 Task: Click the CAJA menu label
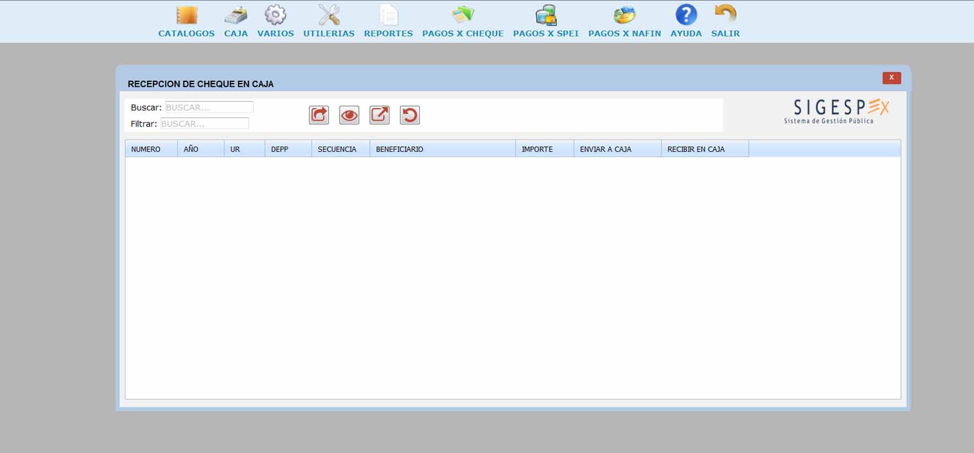coord(236,34)
